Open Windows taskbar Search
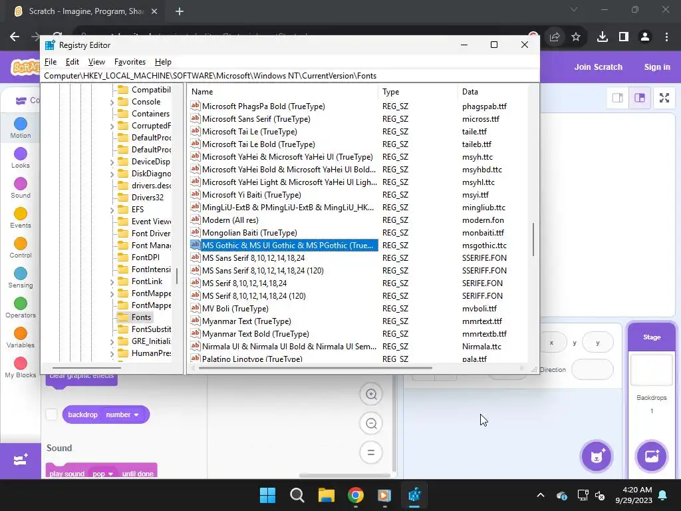The width and height of the screenshot is (681, 511). (x=297, y=495)
